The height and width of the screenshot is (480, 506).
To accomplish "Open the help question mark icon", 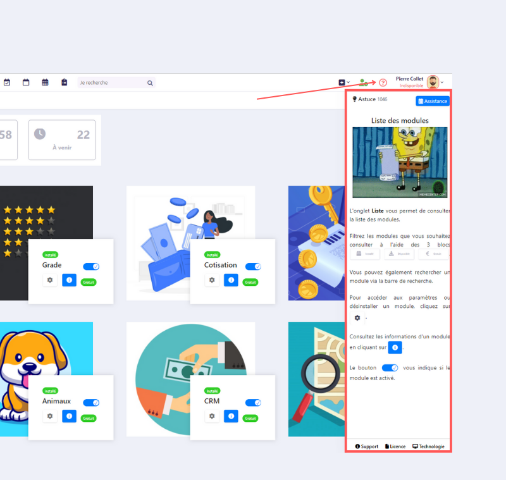I will click(383, 83).
